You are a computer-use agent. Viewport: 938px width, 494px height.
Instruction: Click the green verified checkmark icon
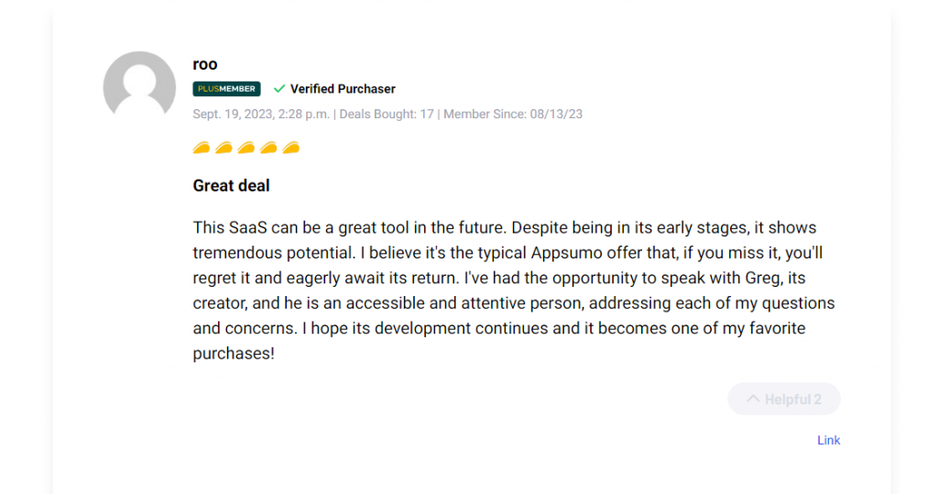pyautogui.click(x=279, y=89)
